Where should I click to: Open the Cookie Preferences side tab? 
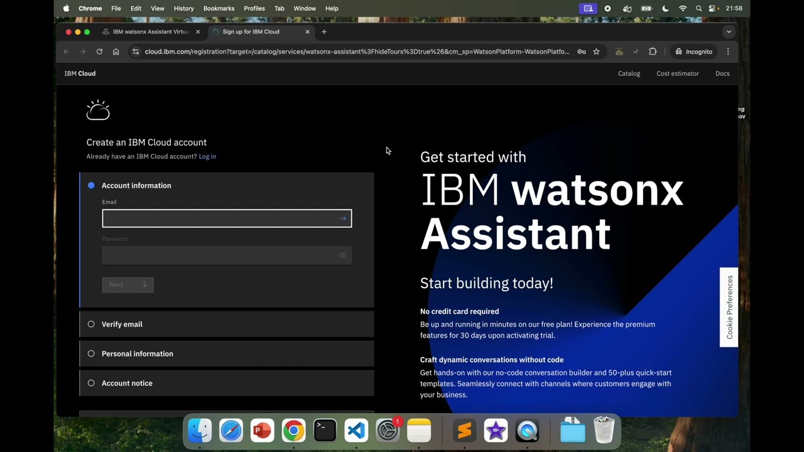tap(729, 307)
